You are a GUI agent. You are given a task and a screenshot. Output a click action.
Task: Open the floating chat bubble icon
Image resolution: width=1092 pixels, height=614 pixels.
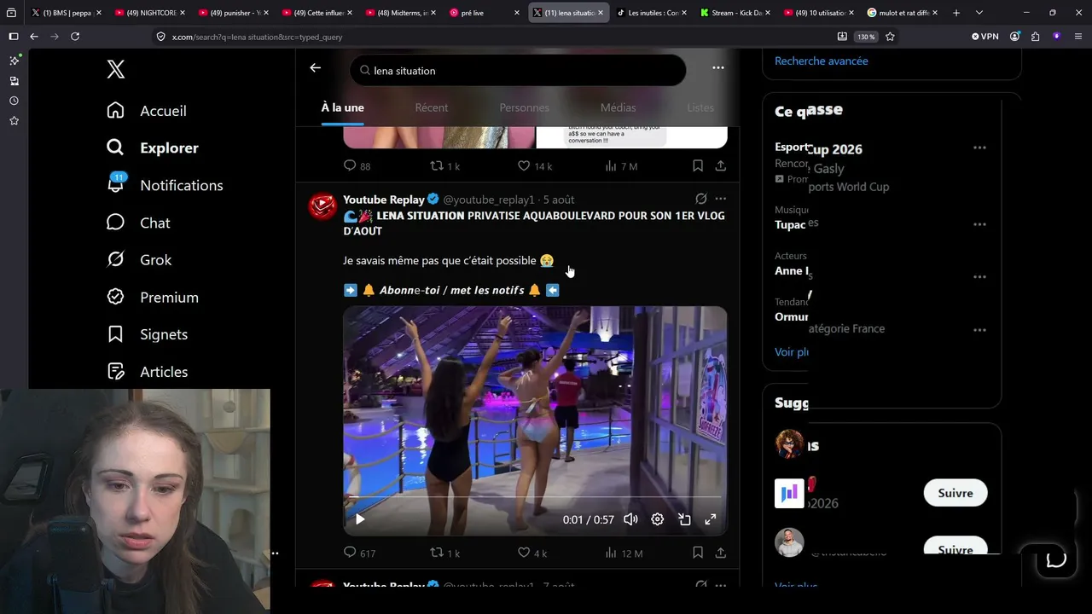(1056, 559)
